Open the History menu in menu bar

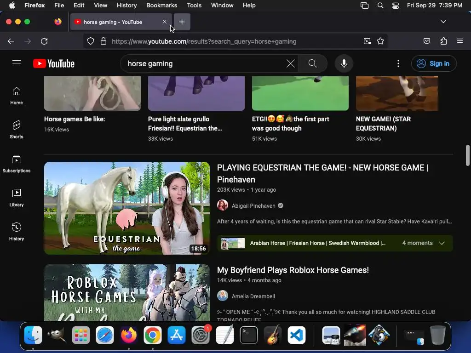coord(126,5)
